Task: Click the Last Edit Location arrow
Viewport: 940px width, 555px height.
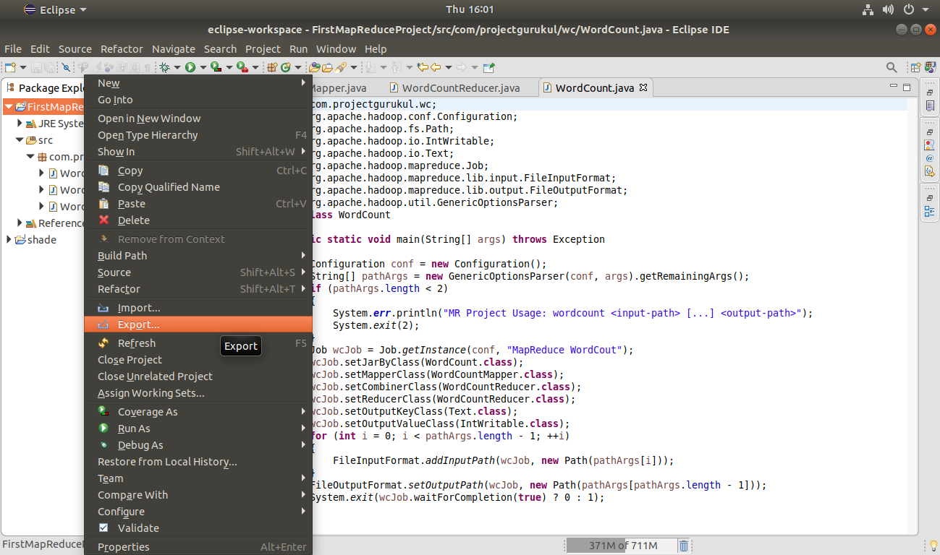Action: 422,67
